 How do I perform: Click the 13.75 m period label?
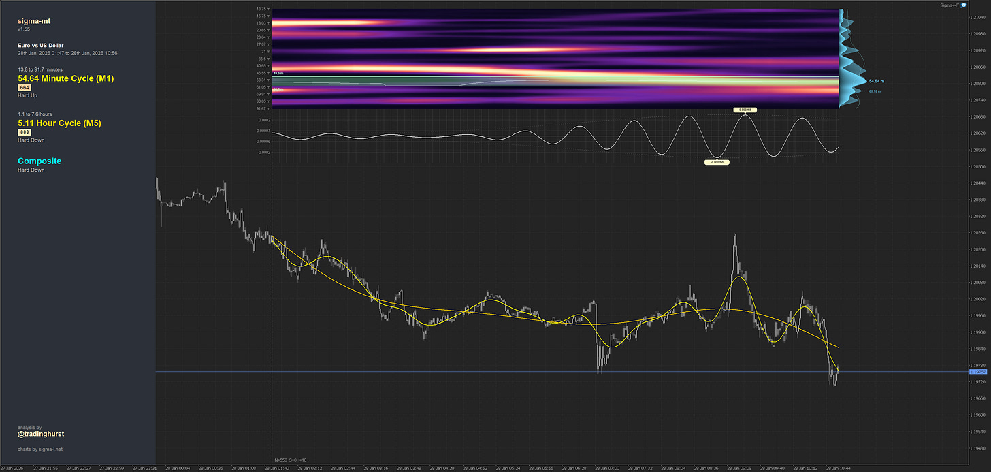pos(263,9)
